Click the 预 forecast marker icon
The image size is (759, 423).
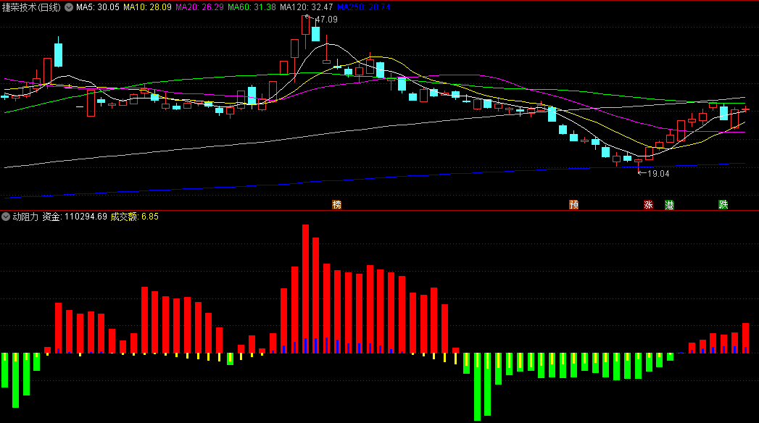tap(574, 204)
